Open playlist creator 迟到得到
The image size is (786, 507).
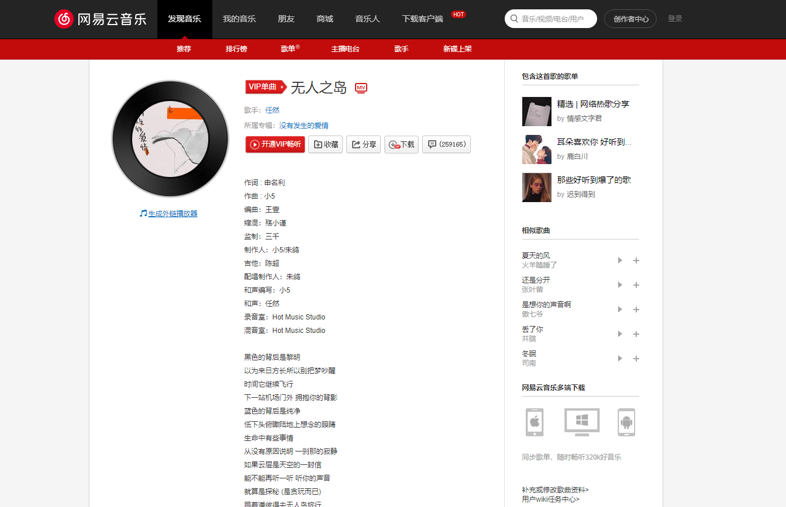point(581,195)
